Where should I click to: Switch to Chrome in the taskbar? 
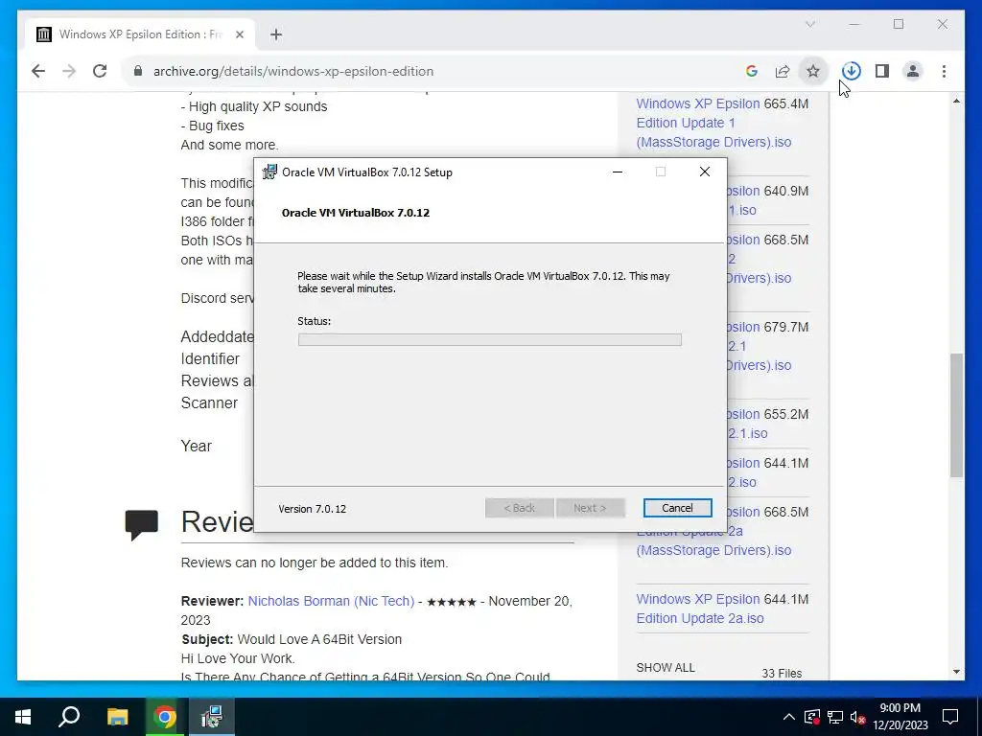[x=165, y=717]
